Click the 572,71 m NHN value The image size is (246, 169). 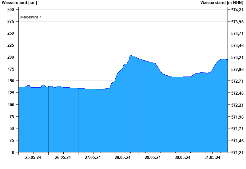click(237, 81)
